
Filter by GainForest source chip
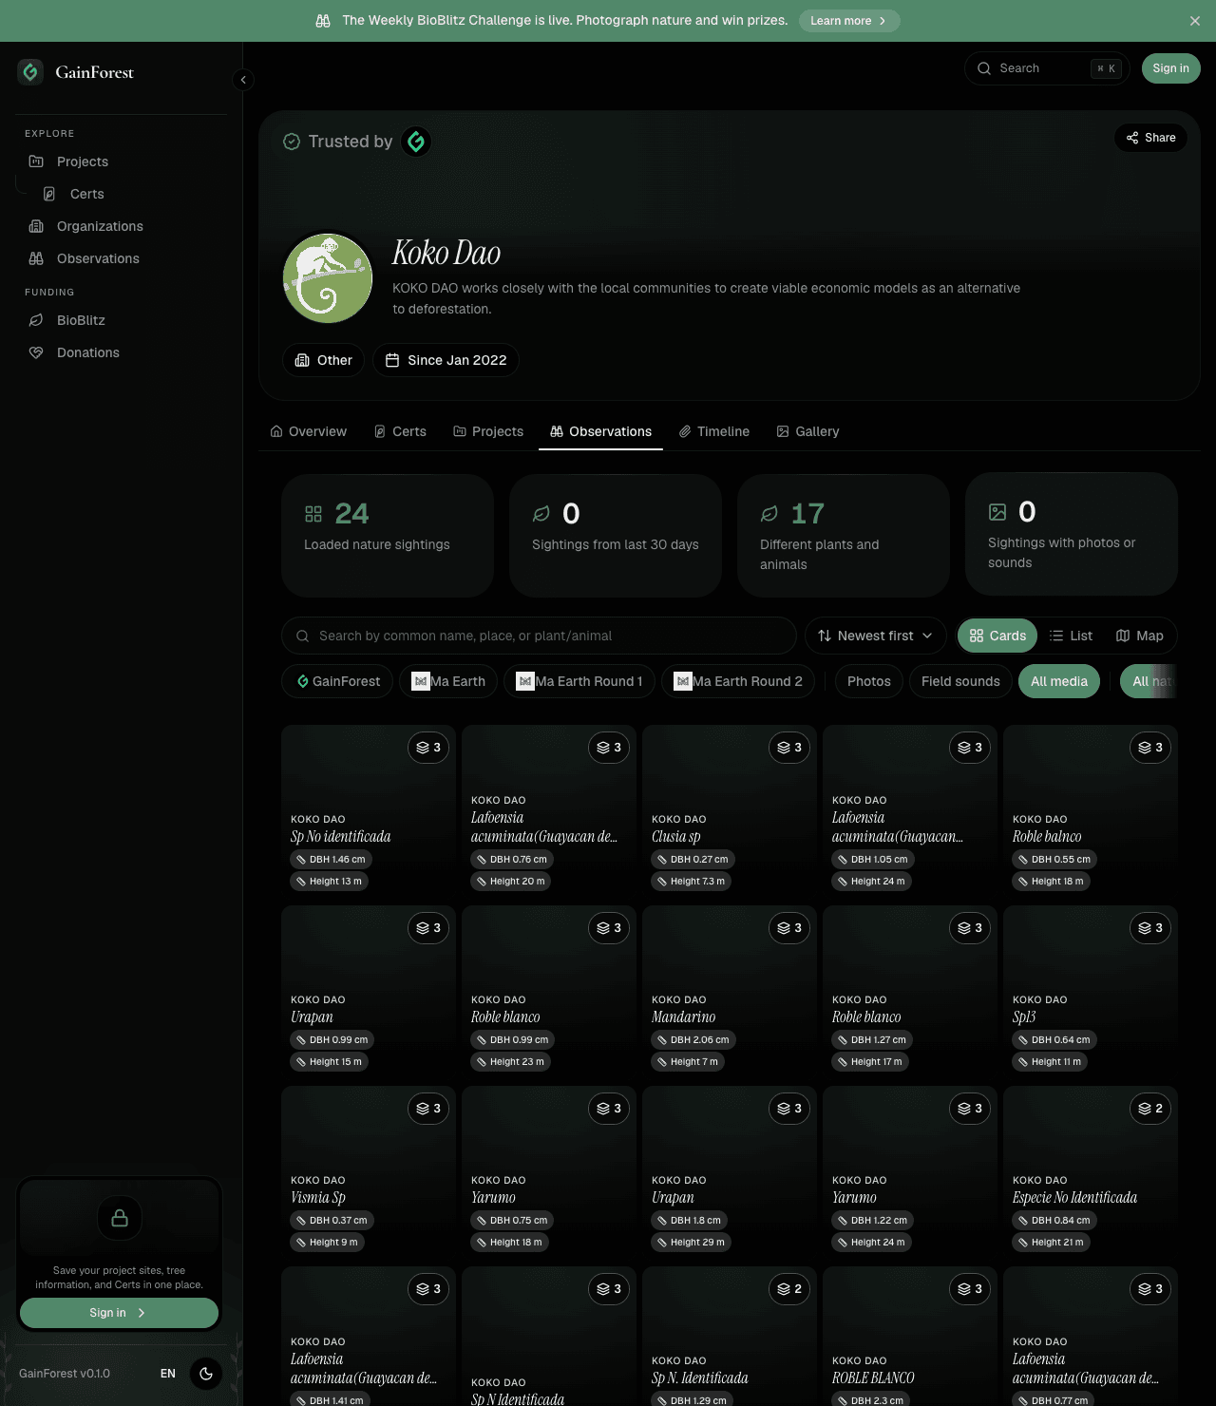(337, 681)
